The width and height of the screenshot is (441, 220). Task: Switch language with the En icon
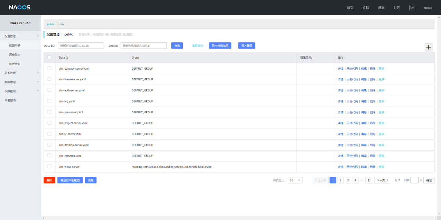point(412,7)
